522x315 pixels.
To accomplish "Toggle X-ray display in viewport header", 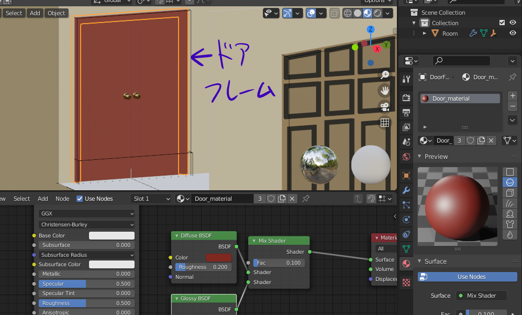I will pos(334,13).
